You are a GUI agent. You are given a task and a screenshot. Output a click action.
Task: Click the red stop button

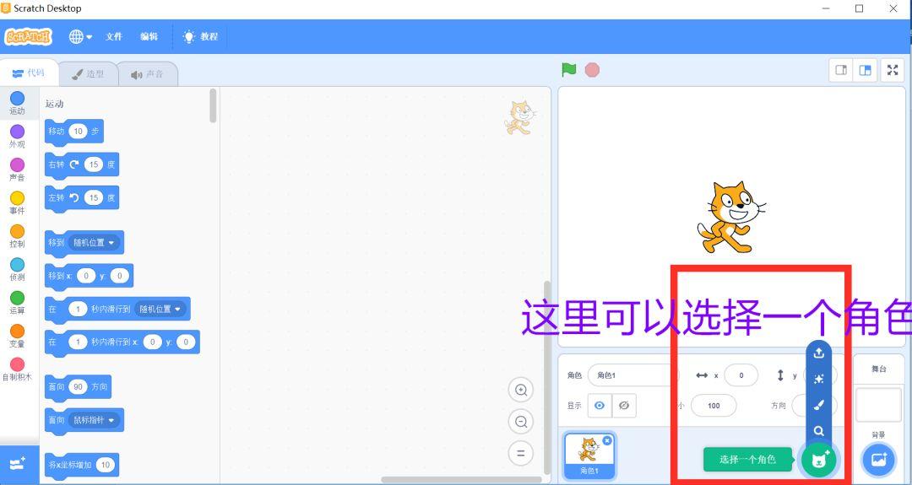(x=592, y=70)
